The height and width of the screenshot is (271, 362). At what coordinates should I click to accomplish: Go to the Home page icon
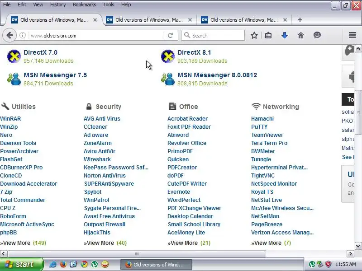point(301,36)
